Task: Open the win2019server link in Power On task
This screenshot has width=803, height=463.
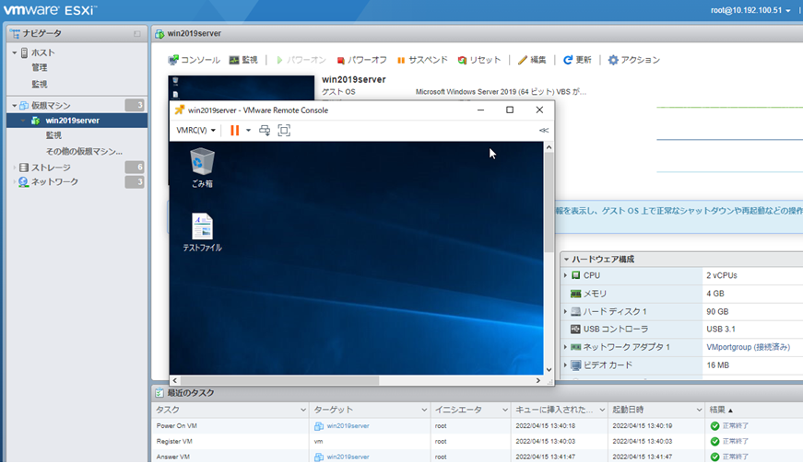Action: click(x=348, y=426)
